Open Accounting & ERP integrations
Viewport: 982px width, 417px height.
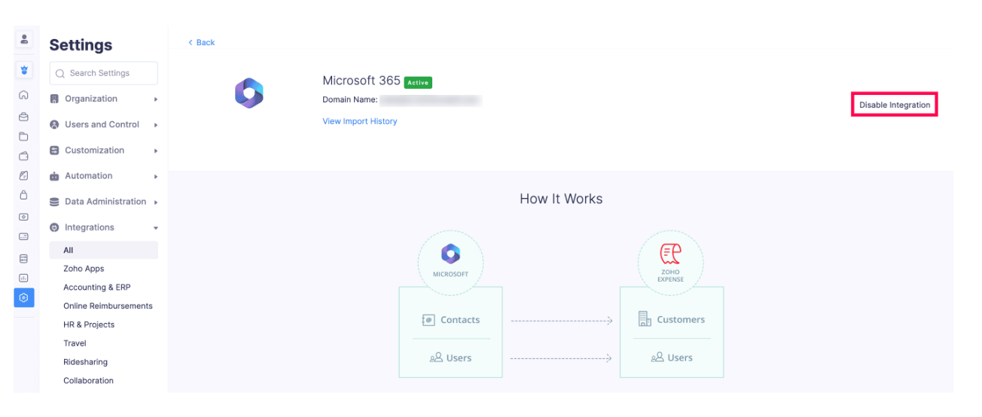click(96, 288)
